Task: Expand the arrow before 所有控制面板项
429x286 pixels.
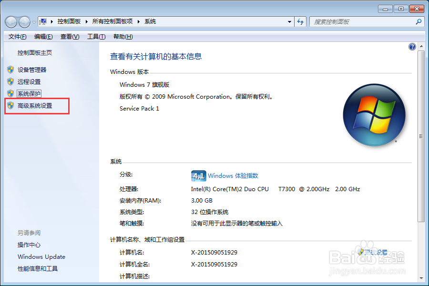Action: [87, 21]
